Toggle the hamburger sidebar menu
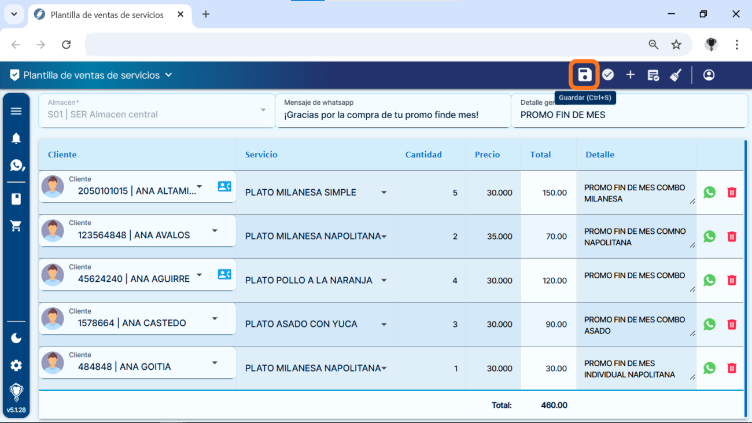The image size is (752, 423). (x=16, y=111)
